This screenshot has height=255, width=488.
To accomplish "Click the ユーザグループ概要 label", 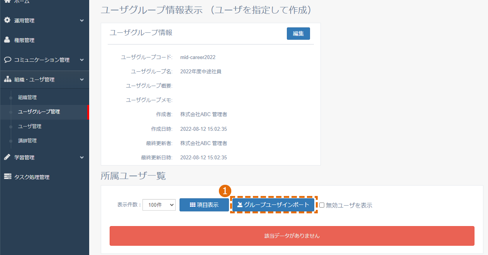I will 149,86.
